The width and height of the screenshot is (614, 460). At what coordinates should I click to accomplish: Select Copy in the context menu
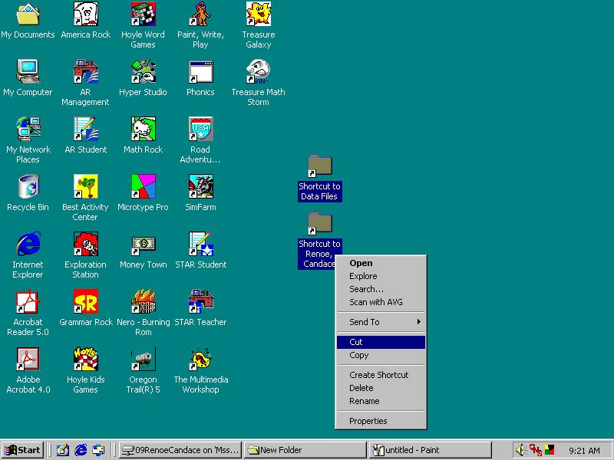381,355
